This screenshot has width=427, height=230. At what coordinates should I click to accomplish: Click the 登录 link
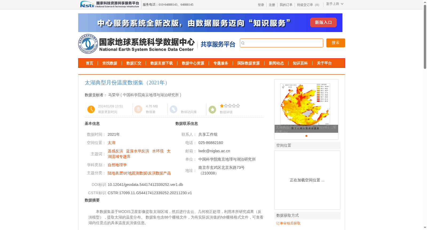click(261, 5)
